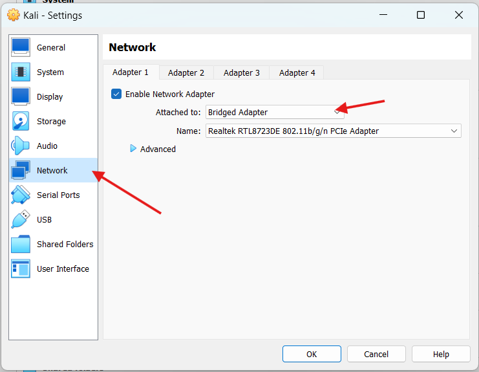Image resolution: width=479 pixels, height=372 pixels.
Task: Select Shared Folders label in the sidebar
Action: click(x=65, y=245)
